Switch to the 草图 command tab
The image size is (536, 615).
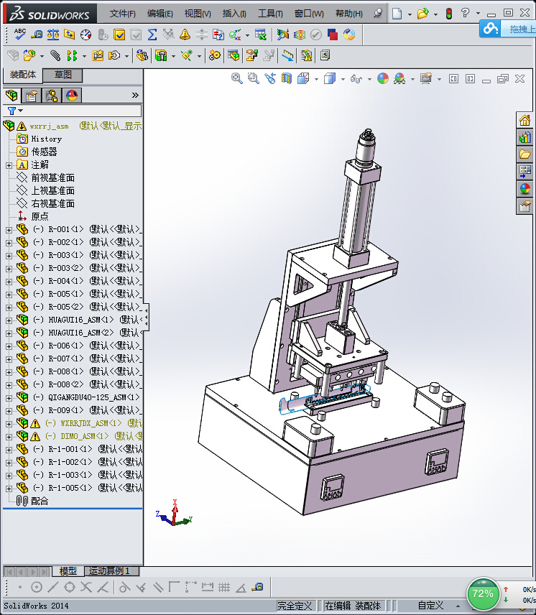click(x=63, y=75)
